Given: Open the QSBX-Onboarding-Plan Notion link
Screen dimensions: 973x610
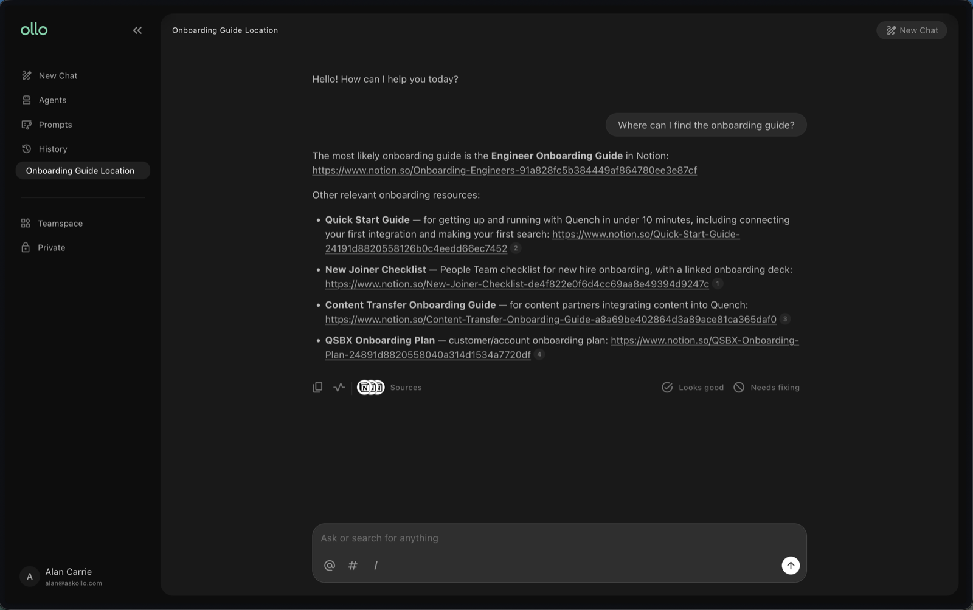Looking at the screenshot, I should 704,340.
